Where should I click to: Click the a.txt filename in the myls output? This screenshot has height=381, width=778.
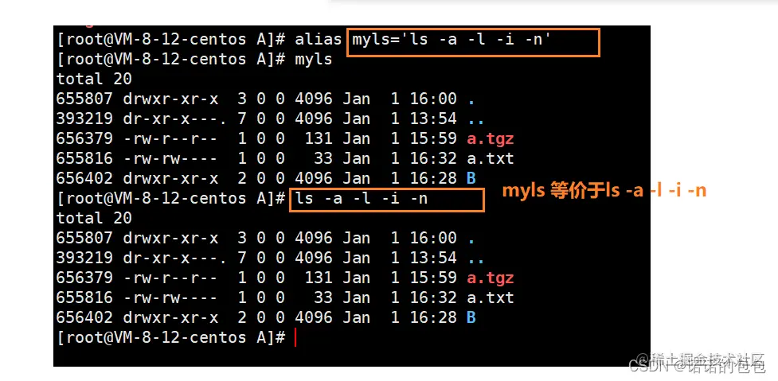click(491, 158)
